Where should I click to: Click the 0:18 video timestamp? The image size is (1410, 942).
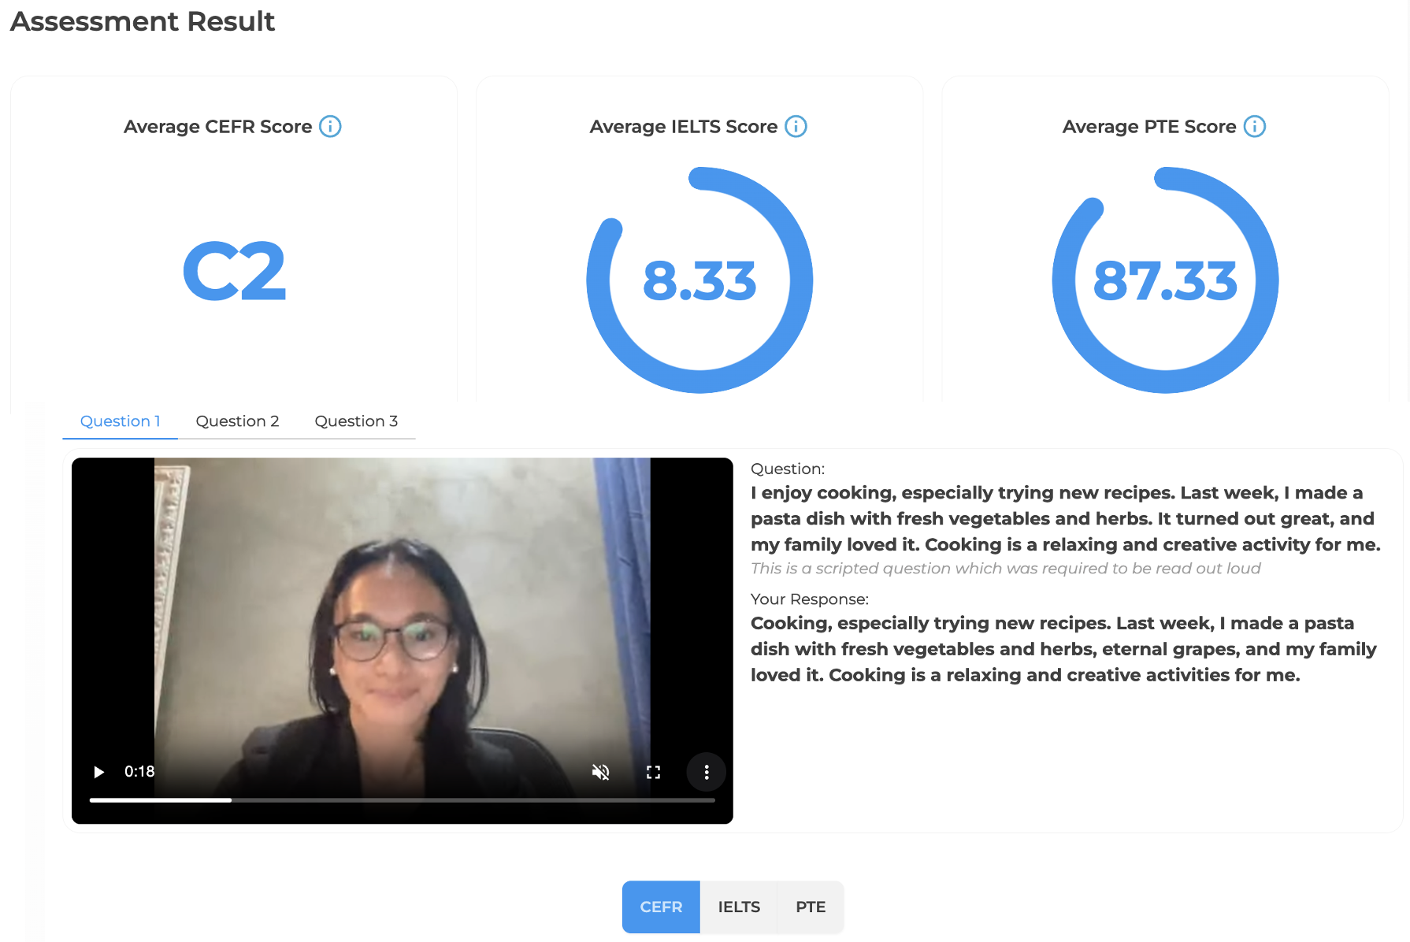pos(139,772)
